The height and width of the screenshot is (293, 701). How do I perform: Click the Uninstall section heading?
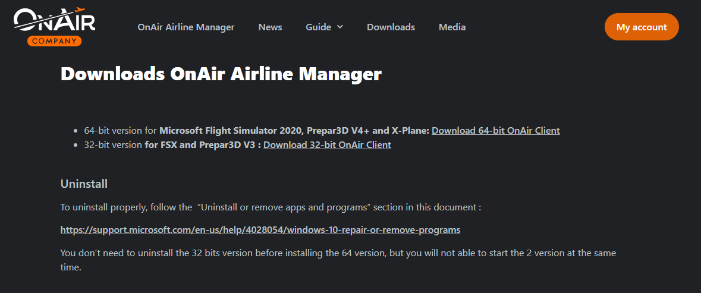[84, 184]
